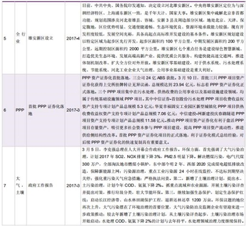Click the 雄安新区 description paragraph
Image resolution: width=246 pixels, height=227 pixels.
(x=163, y=38)
